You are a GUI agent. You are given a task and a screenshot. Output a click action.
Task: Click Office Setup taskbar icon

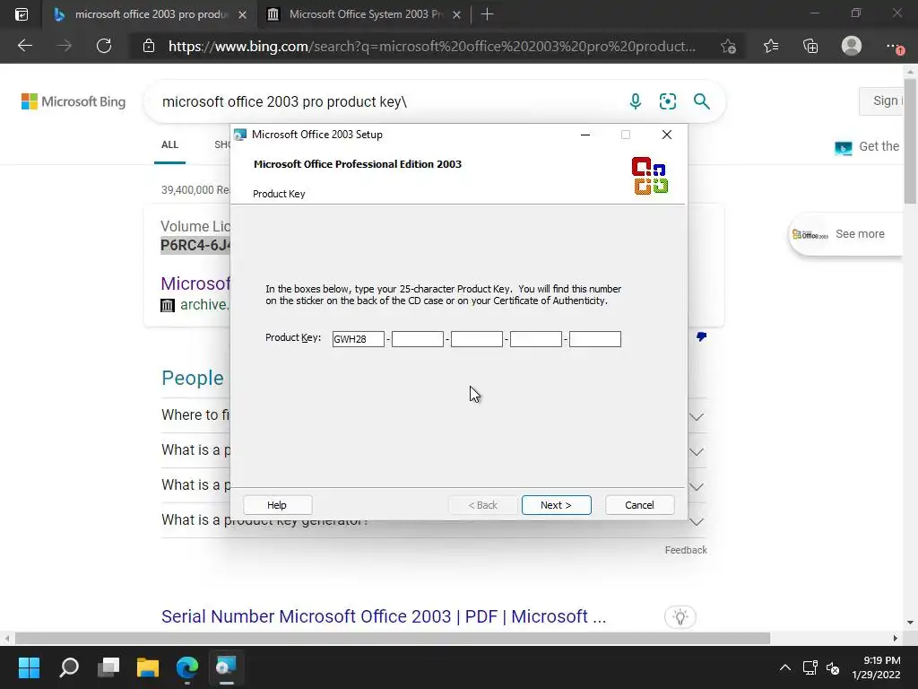pyautogui.click(x=226, y=667)
